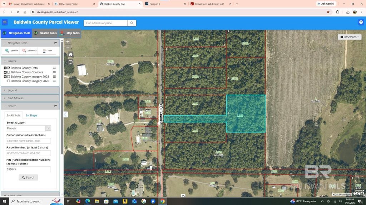
Task: Activate the Pan tool
Action: pos(48,51)
